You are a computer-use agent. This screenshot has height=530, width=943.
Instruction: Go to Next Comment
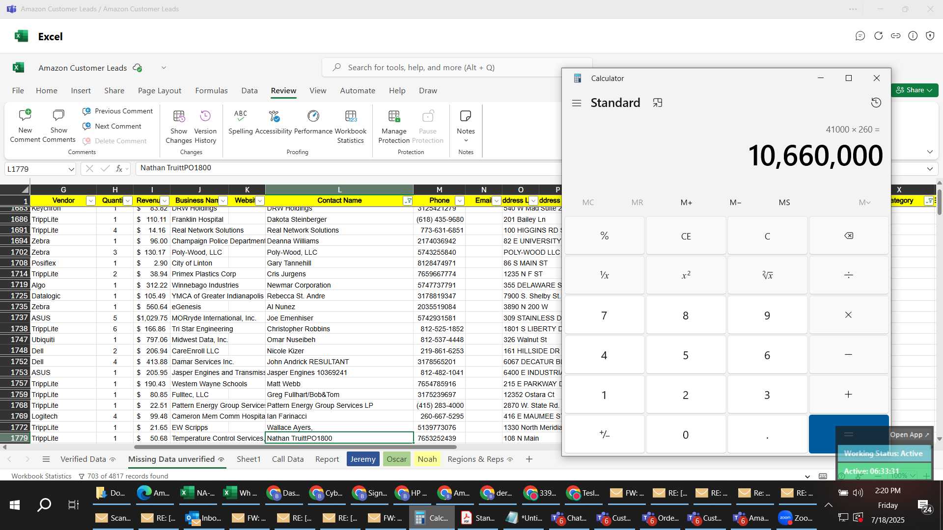coord(112,126)
